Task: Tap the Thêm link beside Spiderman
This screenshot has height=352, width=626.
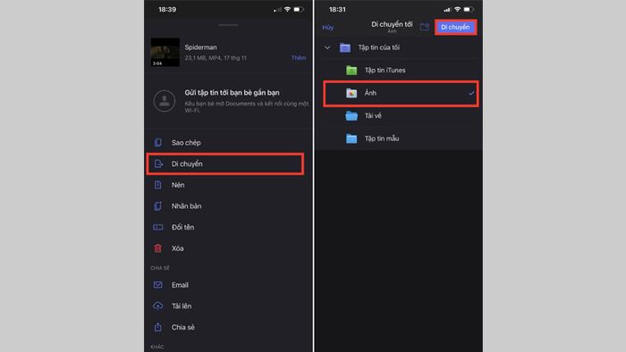Action: pos(298,58)
